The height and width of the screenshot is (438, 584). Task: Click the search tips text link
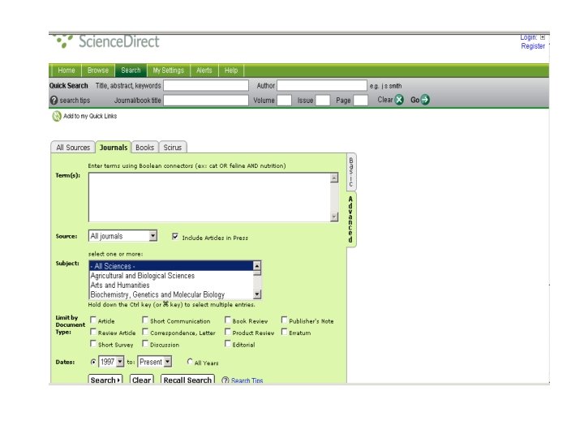pos(75,101)
